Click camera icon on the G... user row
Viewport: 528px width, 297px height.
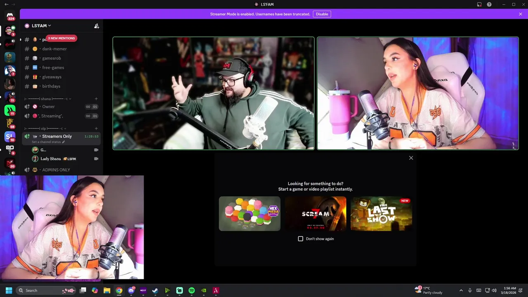96,150
